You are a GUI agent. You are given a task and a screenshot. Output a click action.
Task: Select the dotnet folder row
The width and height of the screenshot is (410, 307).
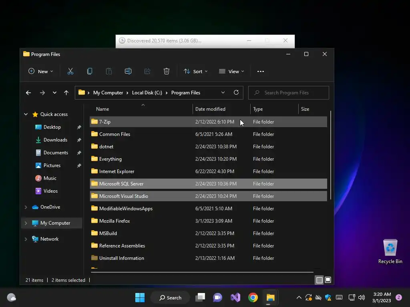tap(208, 146)
